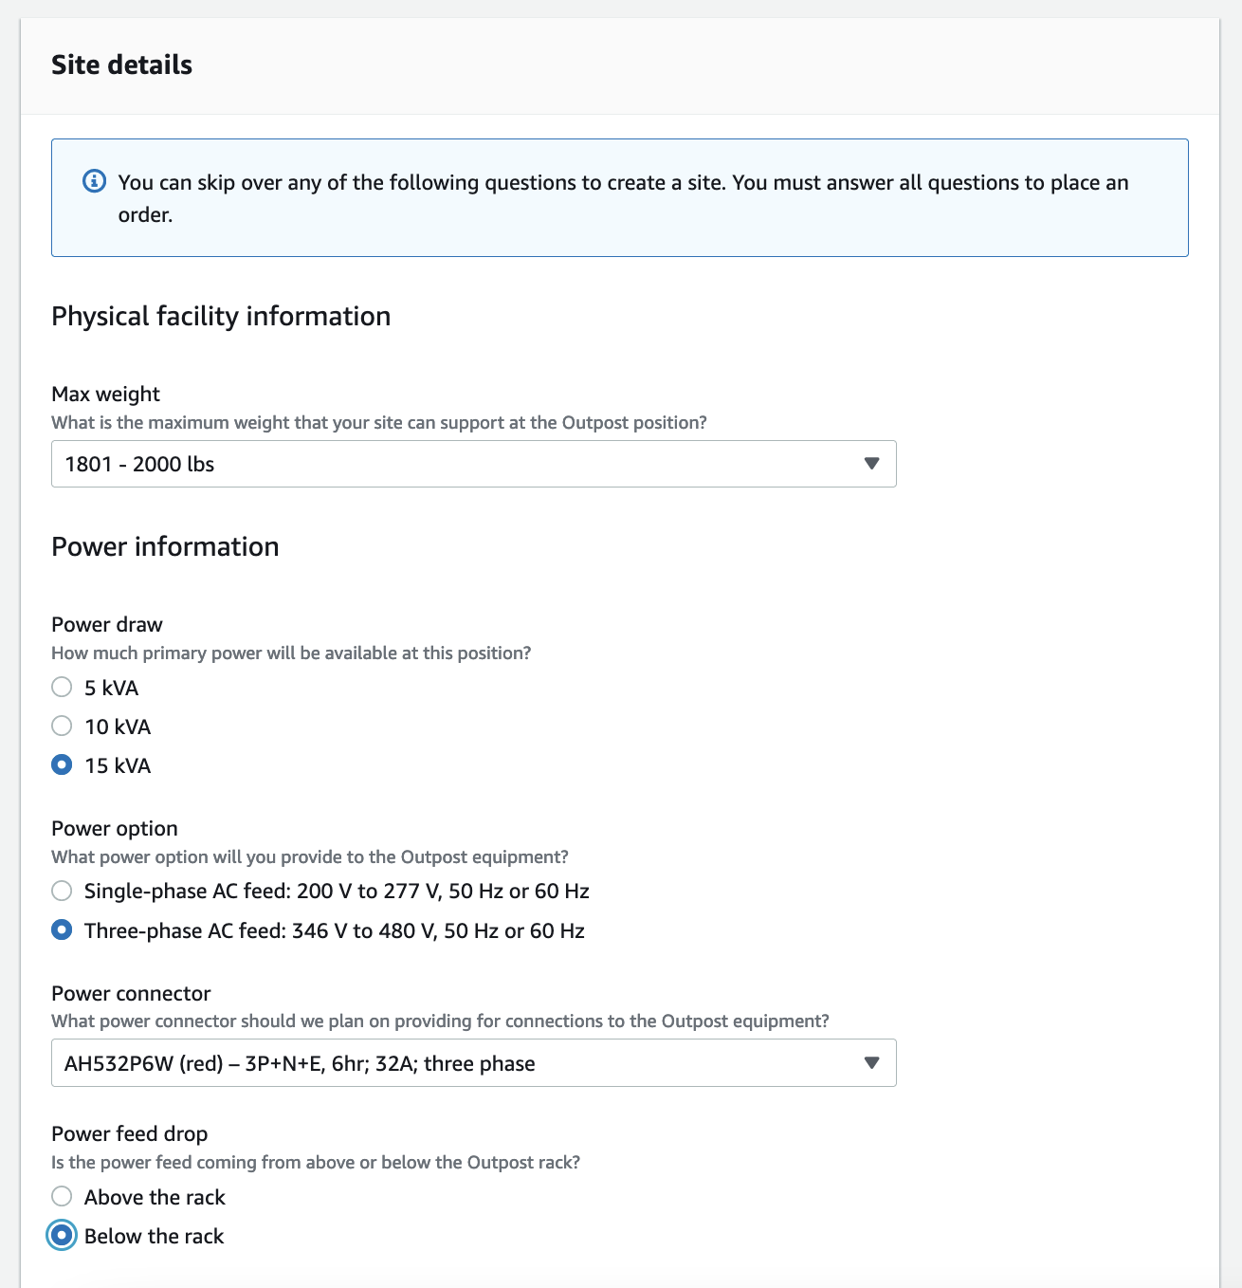1242x1288 pixels.
Task: Click the Site details panel heading
Action: click(x=121, y=64)
